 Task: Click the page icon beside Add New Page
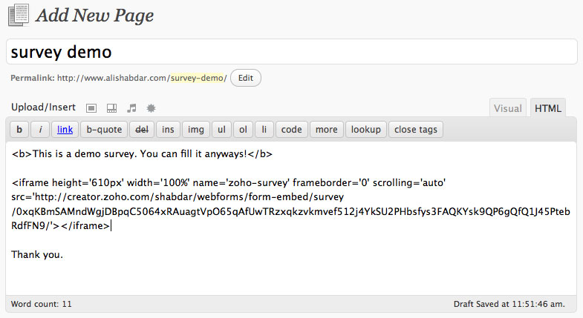click(x=19, y=16)
